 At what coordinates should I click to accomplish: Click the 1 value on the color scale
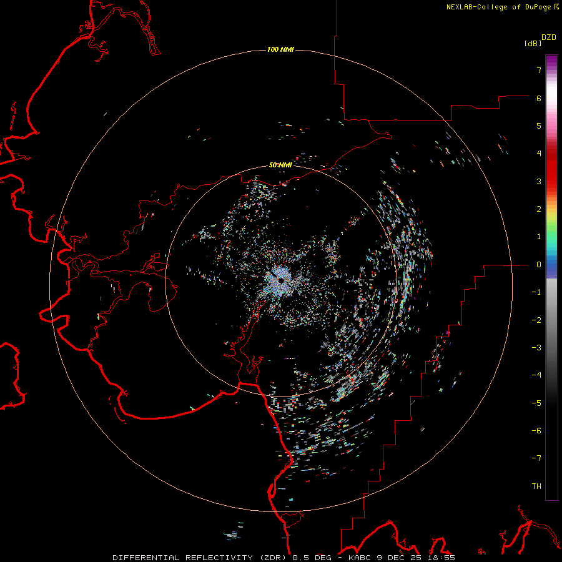click(539, 237)
